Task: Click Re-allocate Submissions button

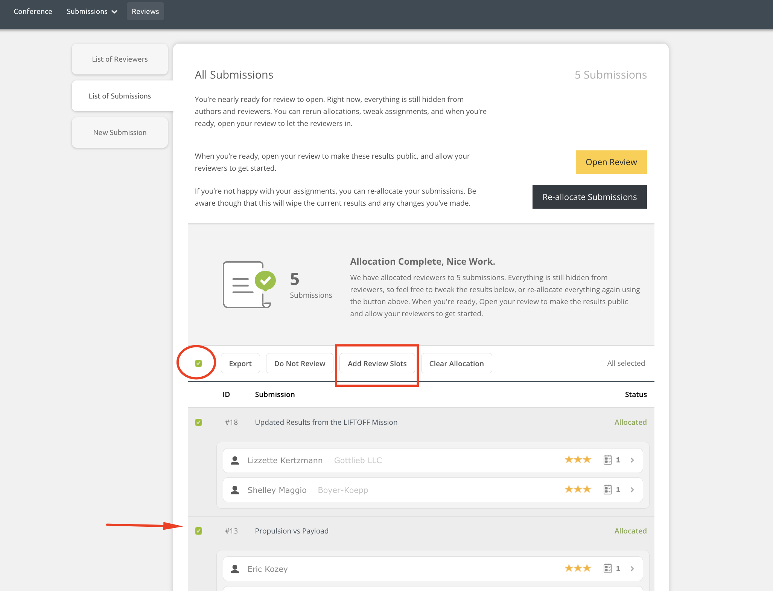Action: coord(589,197)
